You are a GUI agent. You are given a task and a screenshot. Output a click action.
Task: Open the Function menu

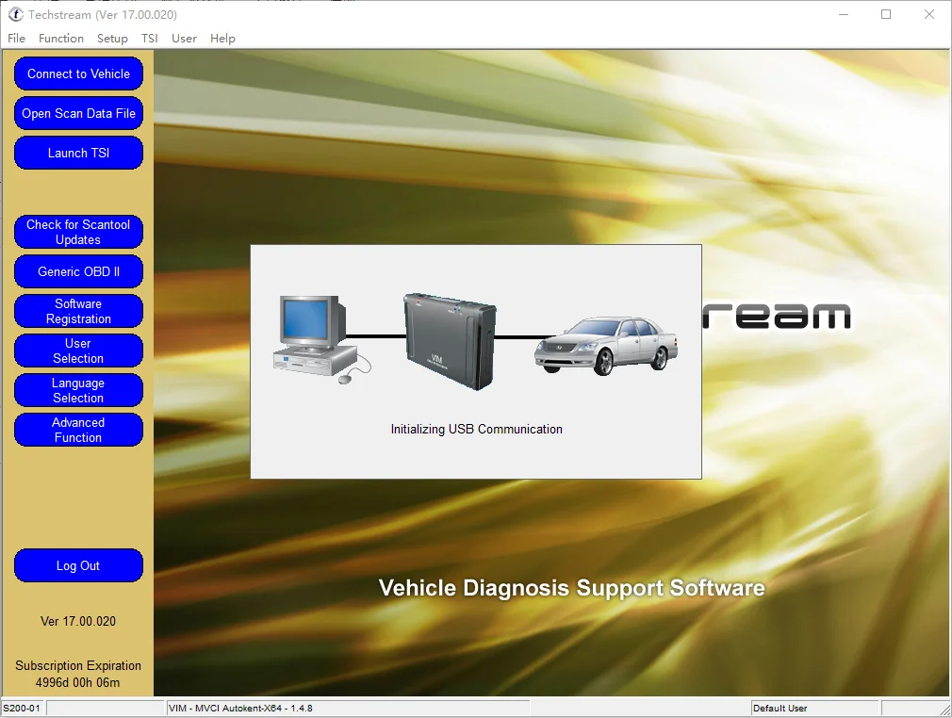pyautogui.click(x=60, y=39)
